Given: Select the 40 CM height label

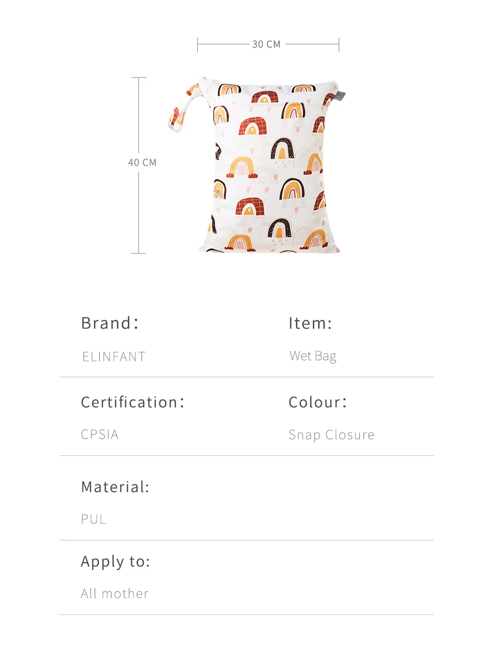Looking at the screenshot, I should pyautogui.click(x=142, y=163).
